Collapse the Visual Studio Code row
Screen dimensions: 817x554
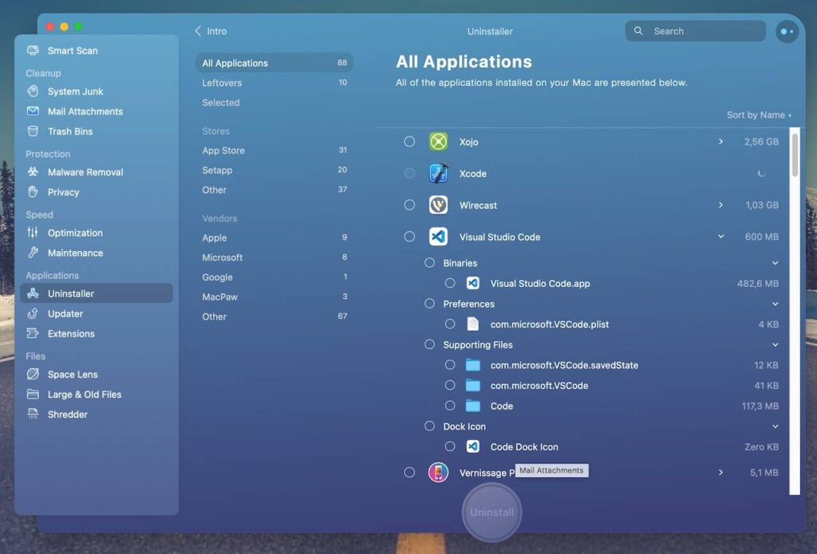point(720,237)
